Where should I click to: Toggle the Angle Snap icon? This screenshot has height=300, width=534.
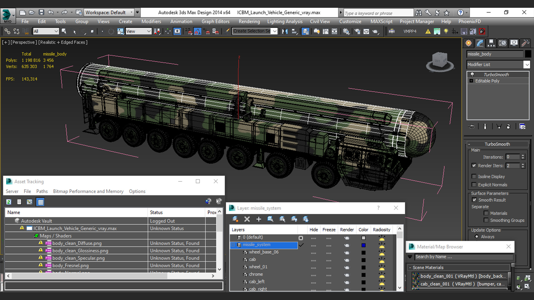(197, 31)
